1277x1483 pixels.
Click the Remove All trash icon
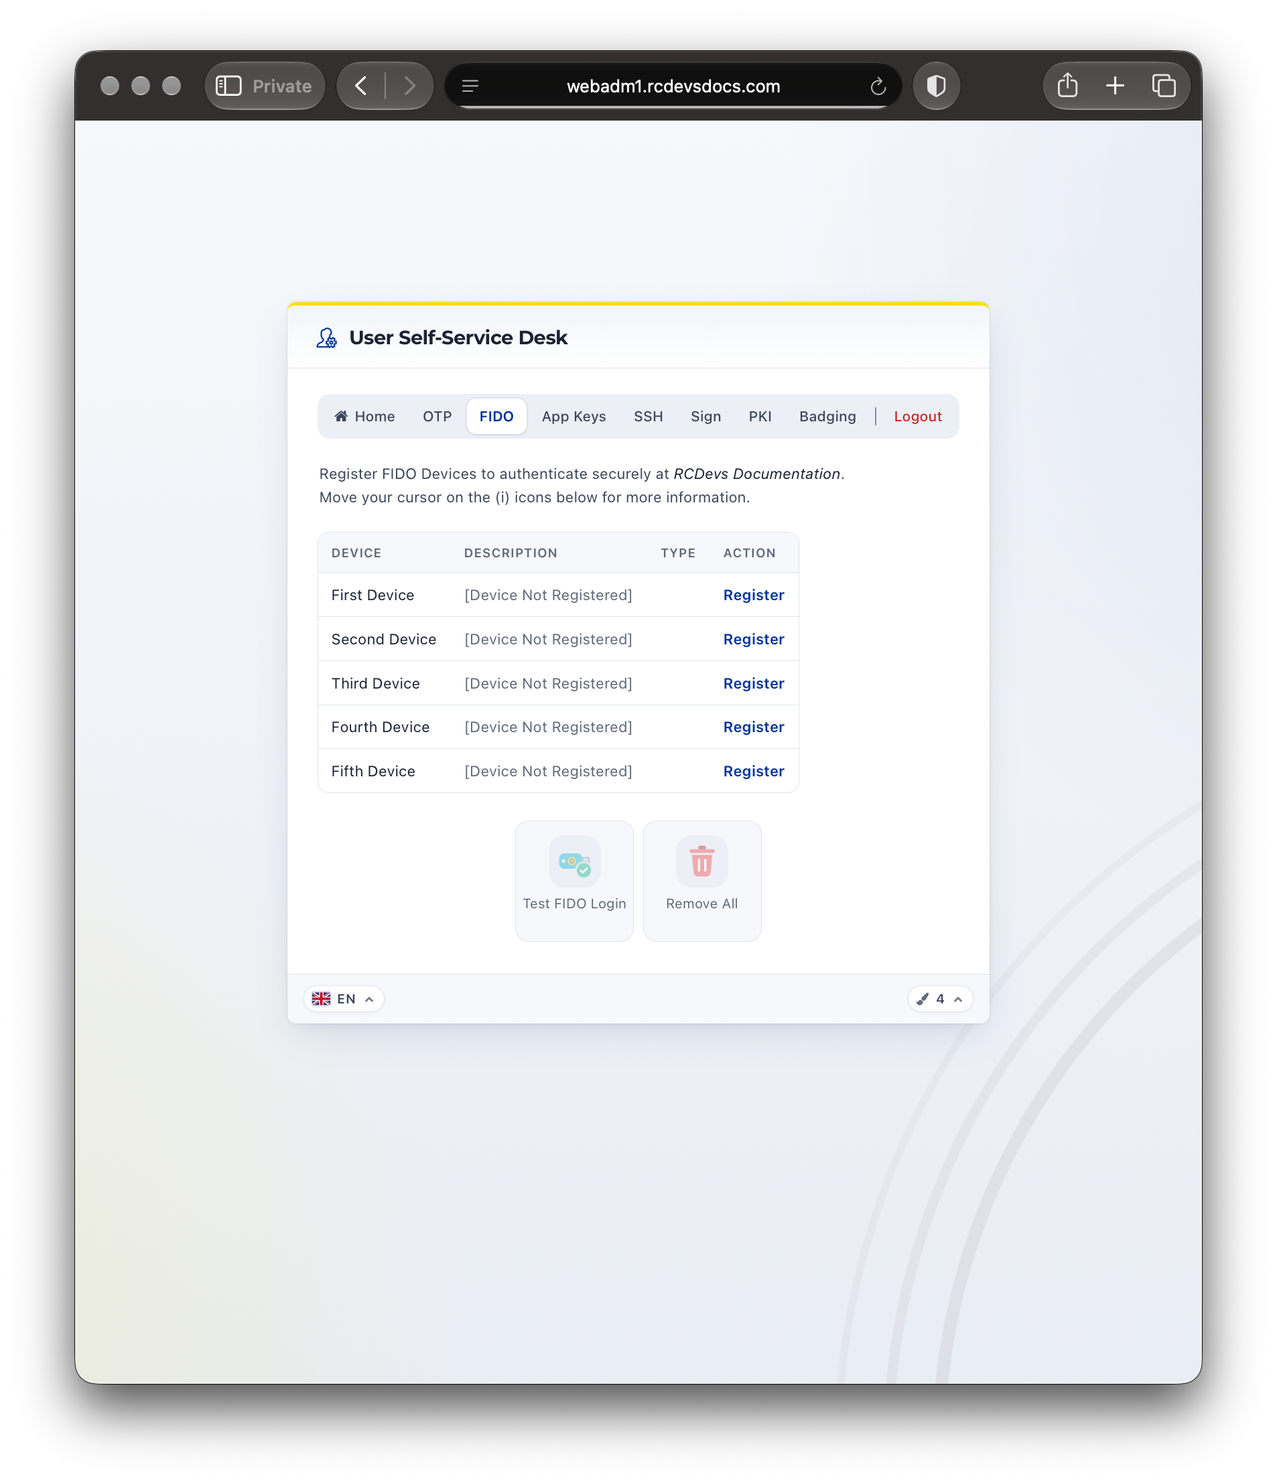pyautogui.click(x=701, y=861)
